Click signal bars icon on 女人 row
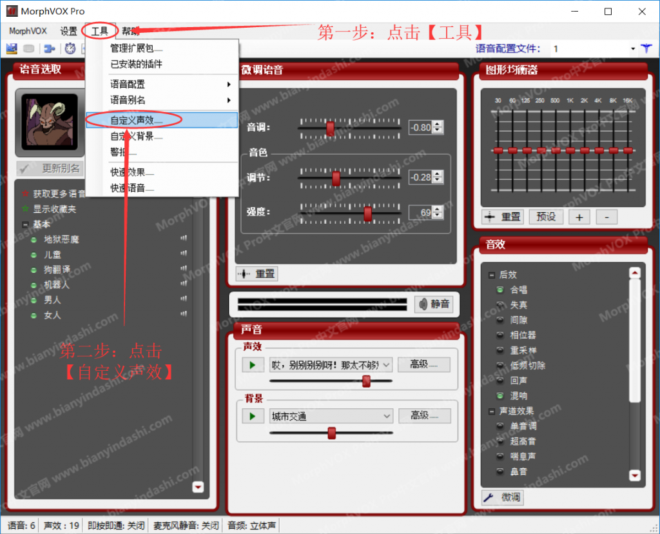 (184, 313)
